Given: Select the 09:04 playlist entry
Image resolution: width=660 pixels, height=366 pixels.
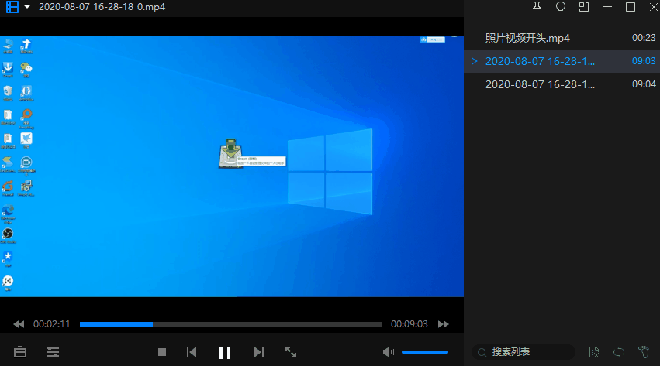Looking at the screenshot, I should tap(562, 84).
